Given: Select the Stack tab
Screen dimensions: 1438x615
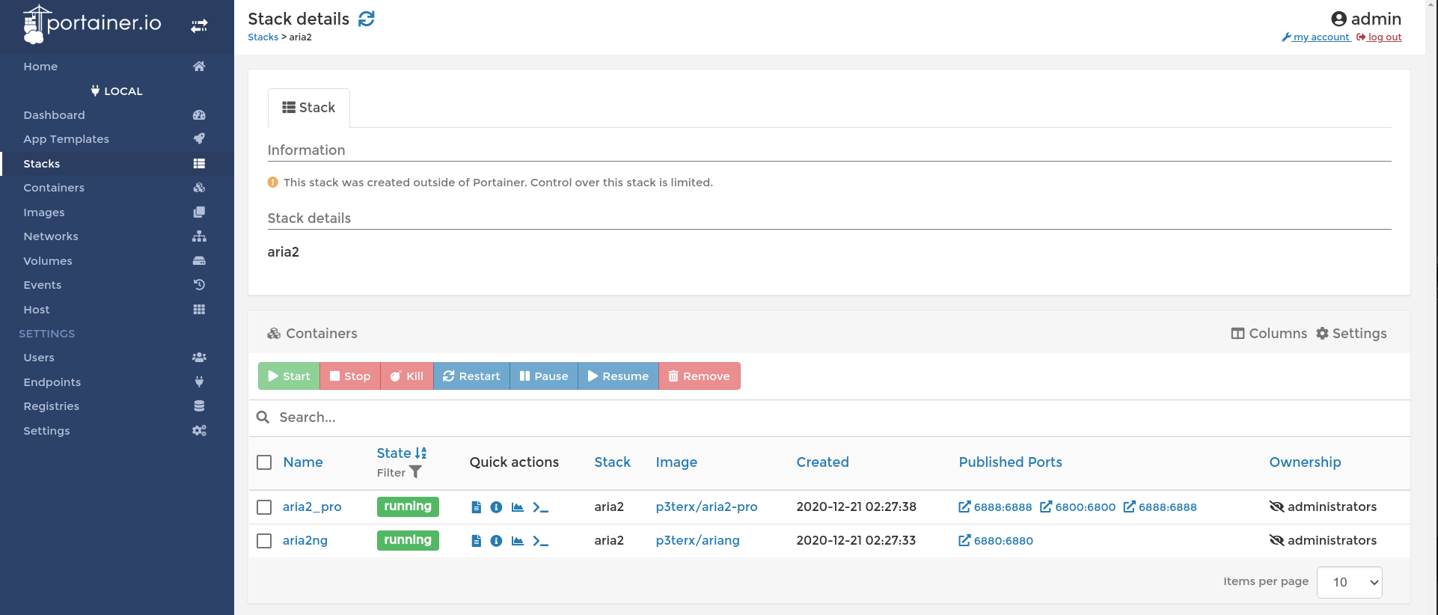Looking at the screenshot, I should click(308, 108).
